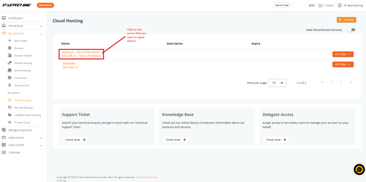
Task: Open Billing & Payment menu item
Action: [x=20, y=130]
